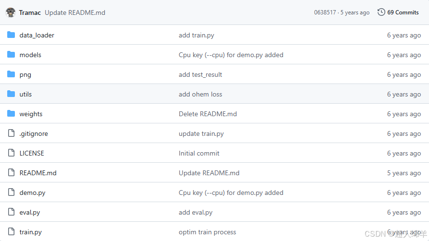Open 'optim train process' commit link

(x=208, y=232)
